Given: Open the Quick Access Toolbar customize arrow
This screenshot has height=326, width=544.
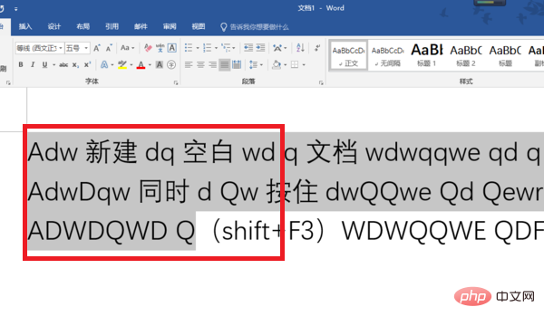Looking at the screenshot, I should pyautogui.click(x=16, y=9).
